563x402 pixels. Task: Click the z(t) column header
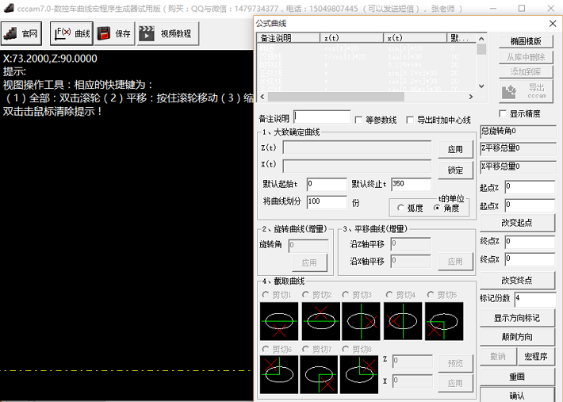tap(352, 38)
